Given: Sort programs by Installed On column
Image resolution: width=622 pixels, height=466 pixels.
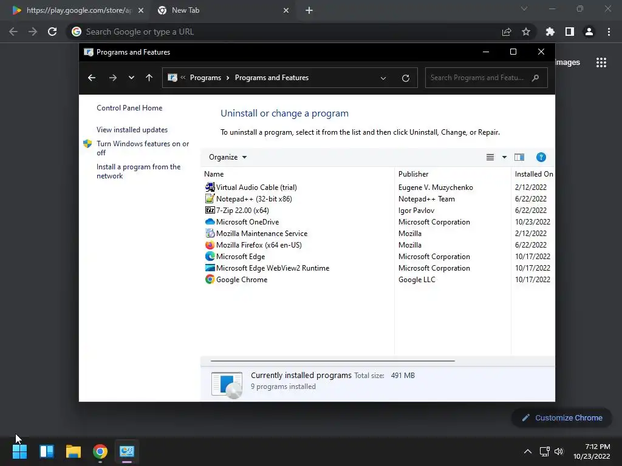Looking at the screenshot, I should [x=533, y=174].
